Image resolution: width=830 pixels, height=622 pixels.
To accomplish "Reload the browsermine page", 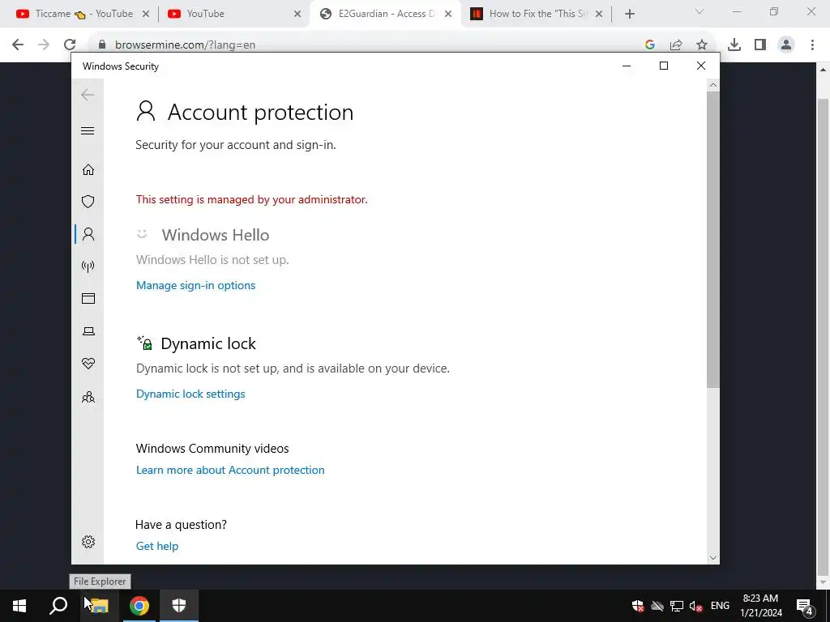I will [x=70, y=45].
